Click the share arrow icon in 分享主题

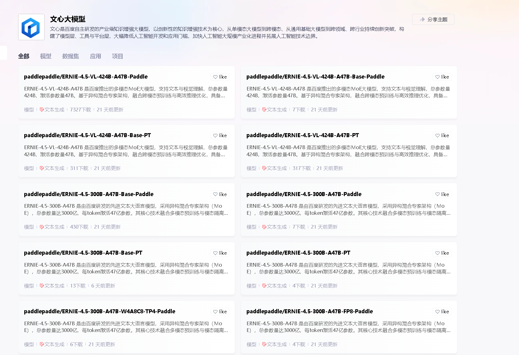point(422,19)
